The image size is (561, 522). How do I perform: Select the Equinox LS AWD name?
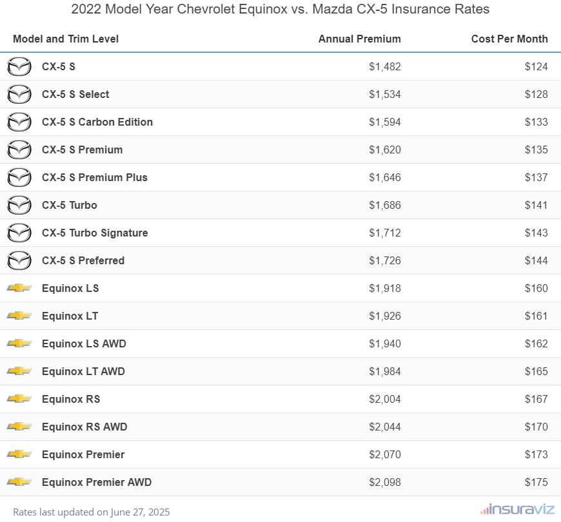coord(84,343)
